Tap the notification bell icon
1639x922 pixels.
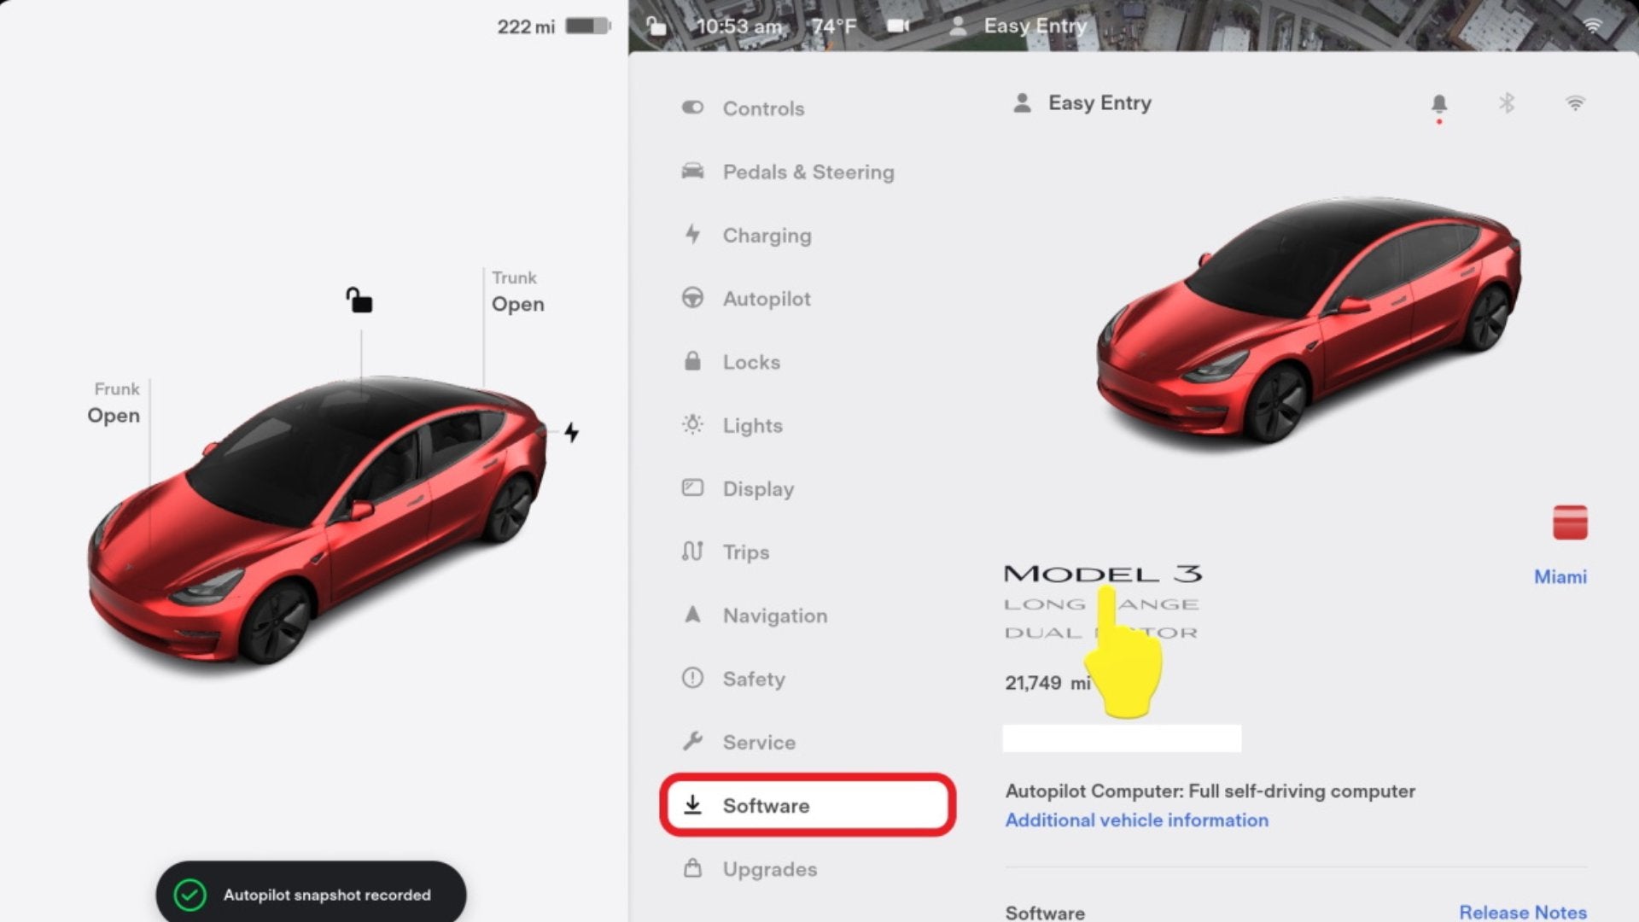pyautogui.click(x=1438, y=104)
